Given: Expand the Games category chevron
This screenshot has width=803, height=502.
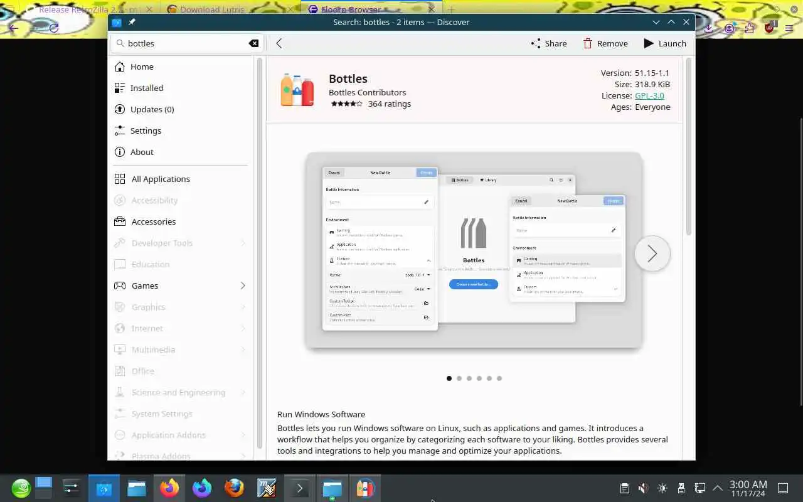Looking at the screenshot, I should point(243,286).
